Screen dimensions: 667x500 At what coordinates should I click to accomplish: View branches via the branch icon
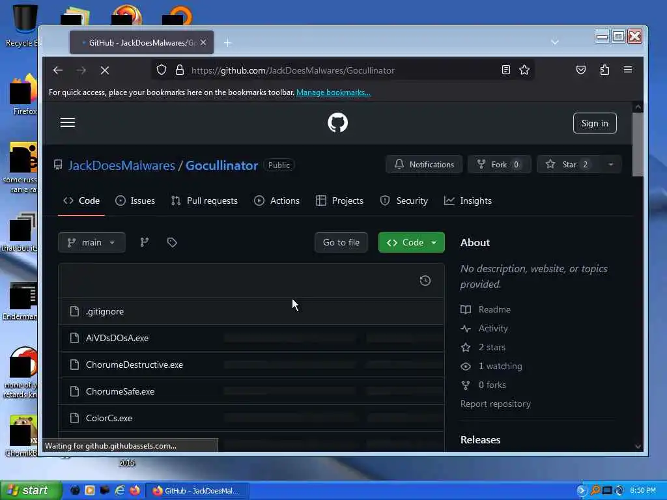145,242
